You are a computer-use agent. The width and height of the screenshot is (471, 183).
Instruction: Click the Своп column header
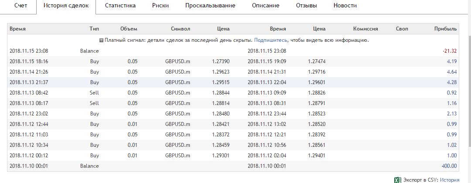point(402,29)
